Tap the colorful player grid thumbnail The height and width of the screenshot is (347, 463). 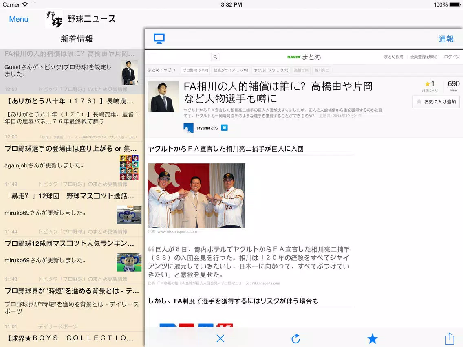click(129, 167)
